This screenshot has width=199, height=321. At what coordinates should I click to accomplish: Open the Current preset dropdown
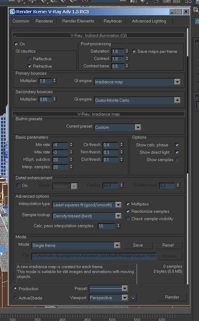(118, 127)
